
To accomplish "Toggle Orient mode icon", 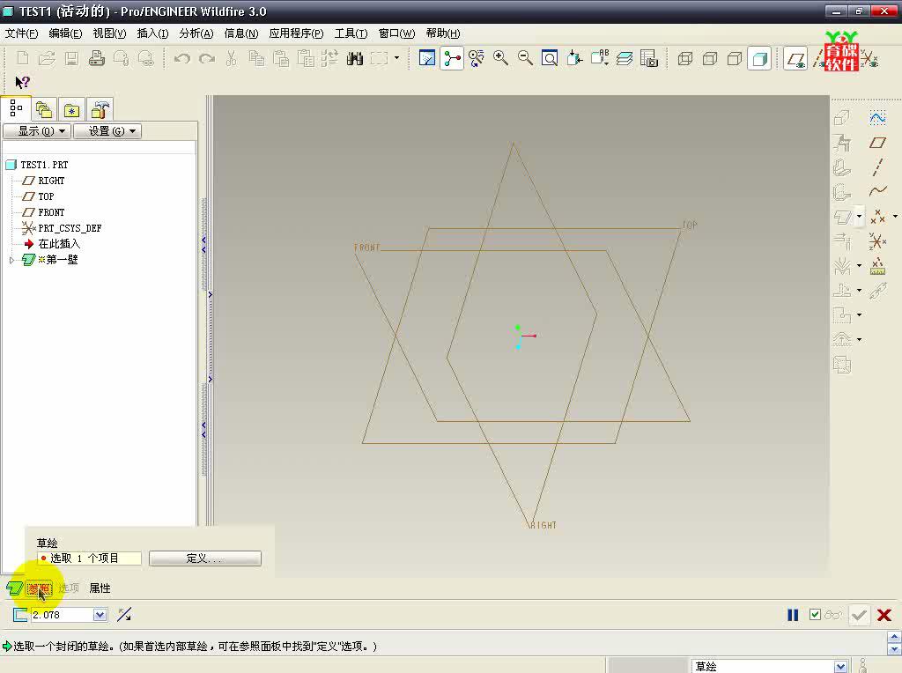I will click(477, 58).
